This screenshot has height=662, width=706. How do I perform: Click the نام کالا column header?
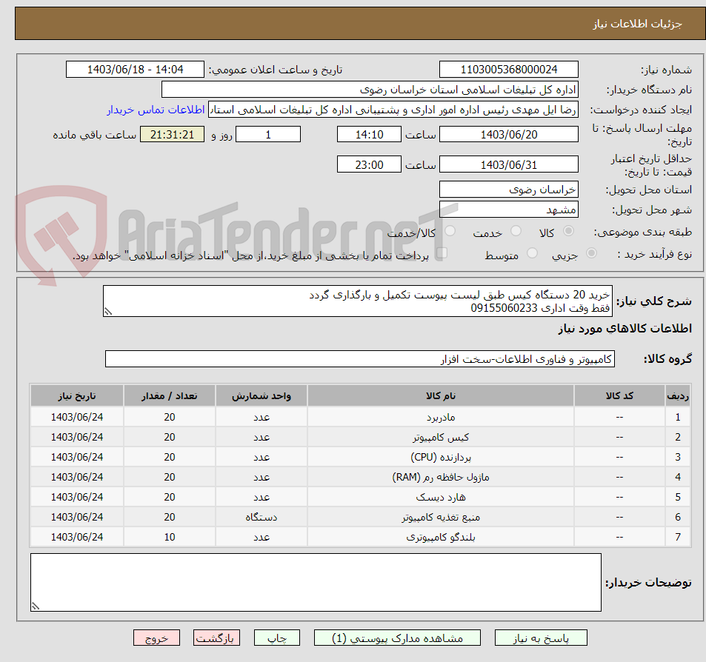pyautogui.click(x=441, y=396)
